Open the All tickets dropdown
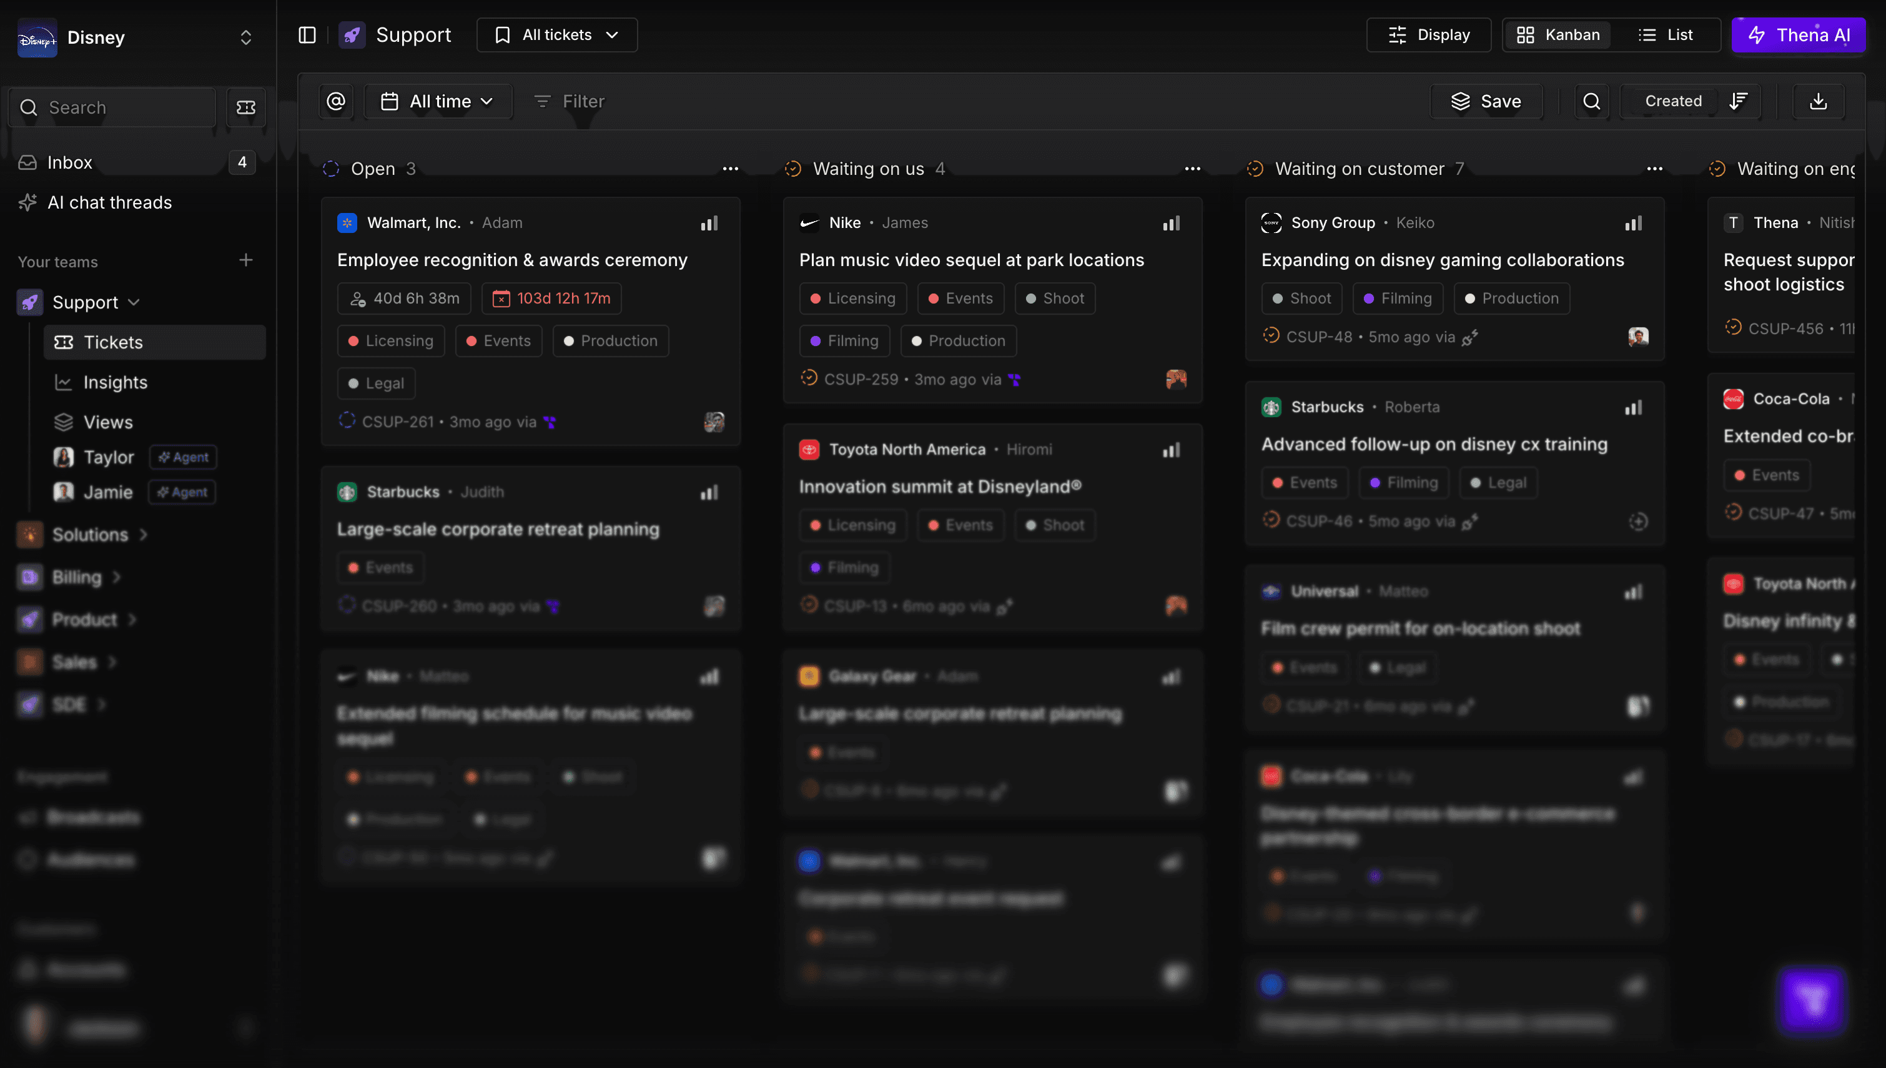This screenshot has height=1068, width=1886. coord(557,35)
